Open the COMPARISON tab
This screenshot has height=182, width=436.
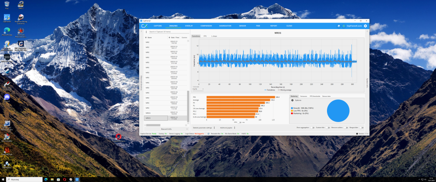click(x=206, y=26)
